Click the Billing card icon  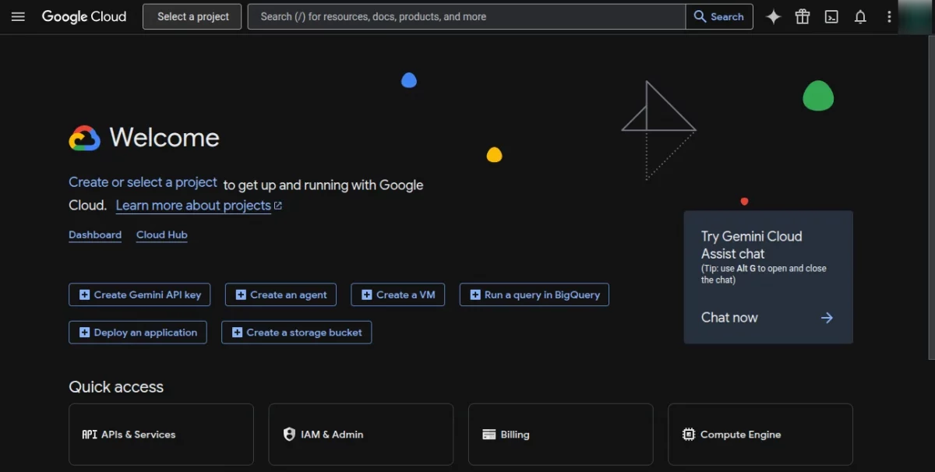click(489, 435)
